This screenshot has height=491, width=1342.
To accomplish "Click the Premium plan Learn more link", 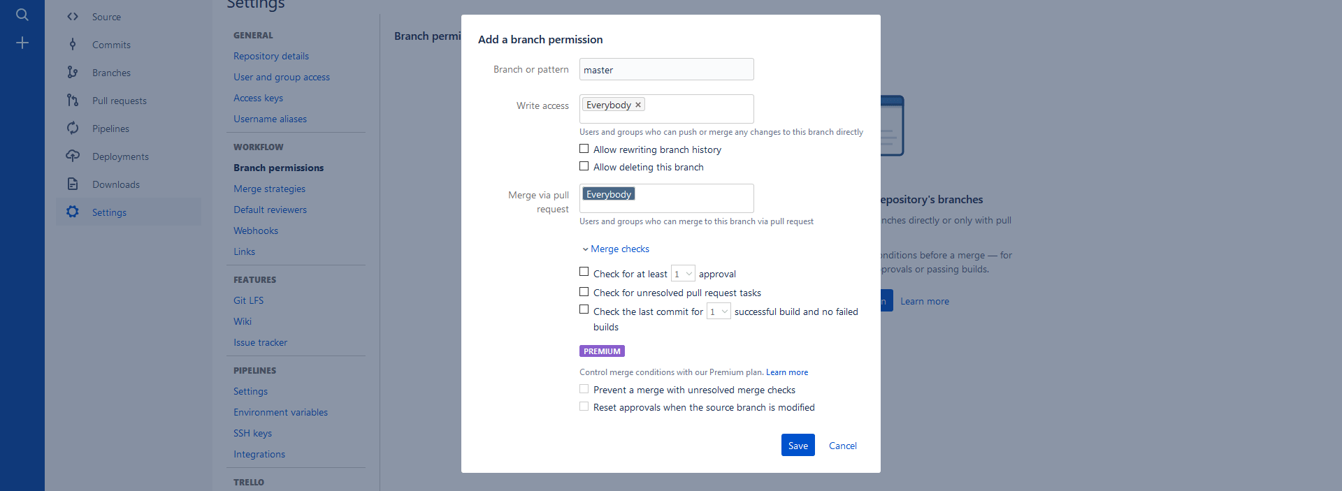I will tap(787, 372).
